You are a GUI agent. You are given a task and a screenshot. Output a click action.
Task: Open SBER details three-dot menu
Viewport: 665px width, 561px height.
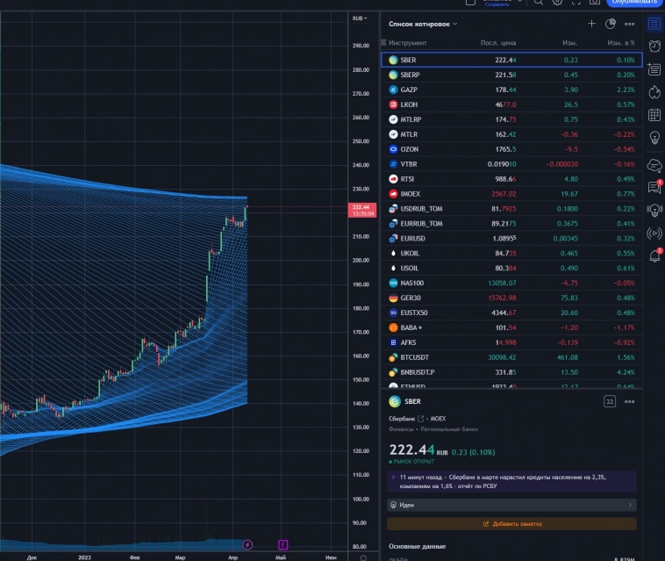tap(629, 401)
